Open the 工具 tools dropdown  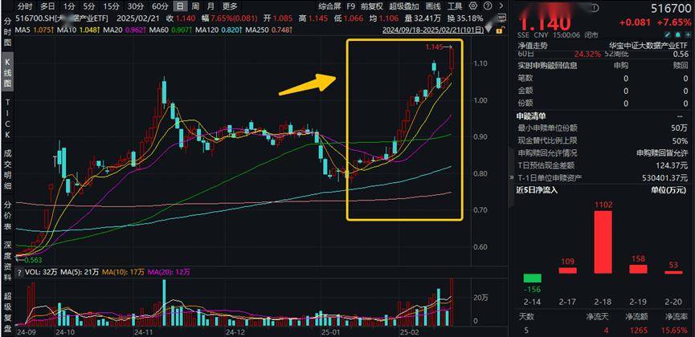point(456,6)
